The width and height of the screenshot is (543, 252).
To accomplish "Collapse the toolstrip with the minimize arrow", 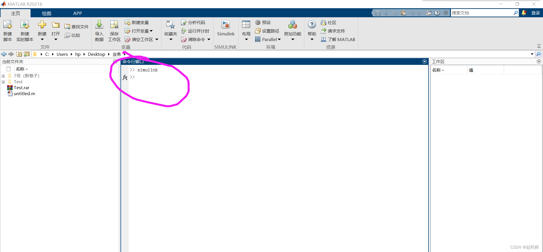I will tap(539, 46).
